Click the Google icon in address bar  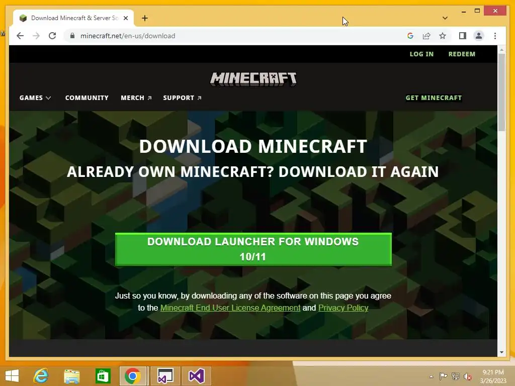click(x=410, y=36)
